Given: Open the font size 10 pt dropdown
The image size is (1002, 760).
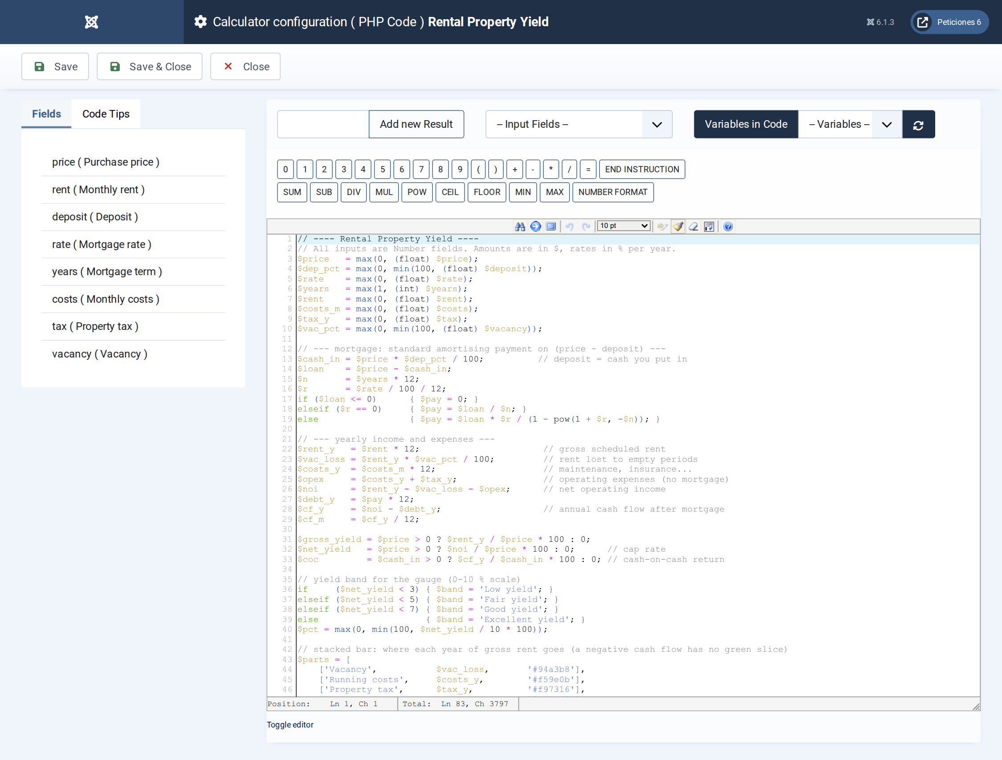Looking at the screenshot, I should (624, 226).
